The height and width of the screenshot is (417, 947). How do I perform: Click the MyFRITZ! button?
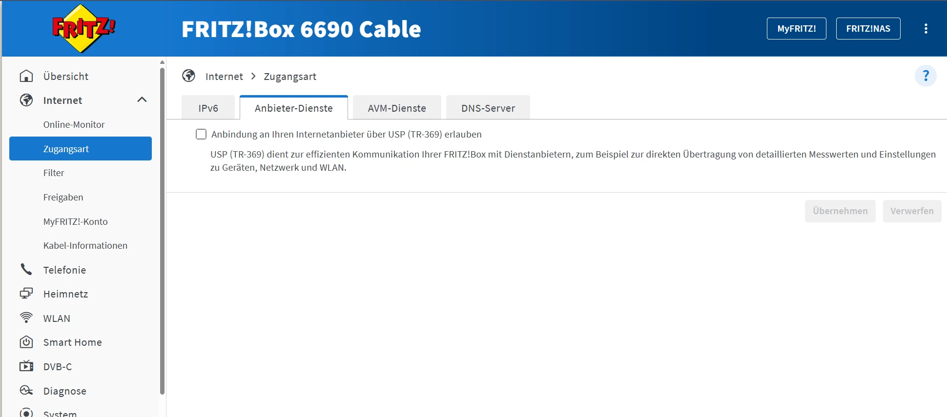tap(796, 29)
